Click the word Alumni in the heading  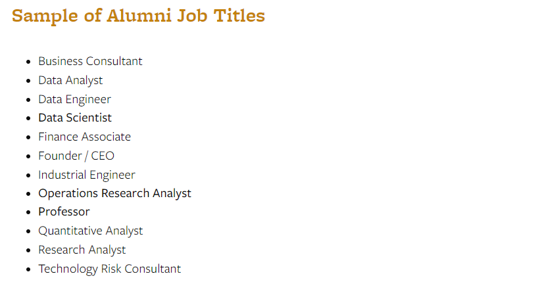(139, 16)
